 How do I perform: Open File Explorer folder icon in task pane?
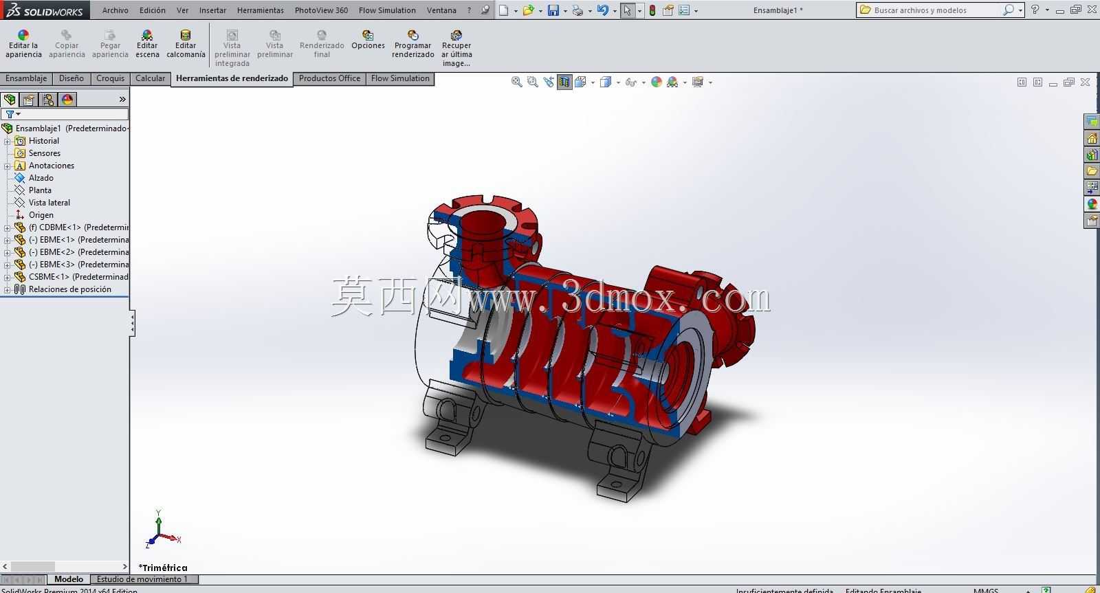tap(1092, 171)
